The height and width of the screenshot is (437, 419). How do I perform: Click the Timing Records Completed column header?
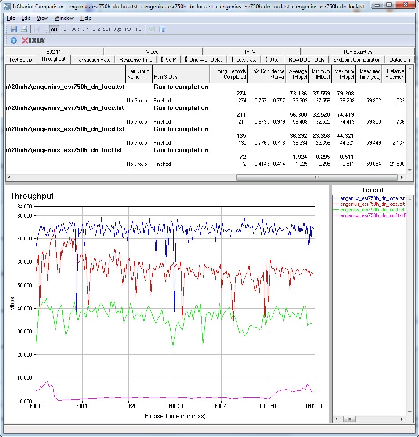tap(229, 74)
